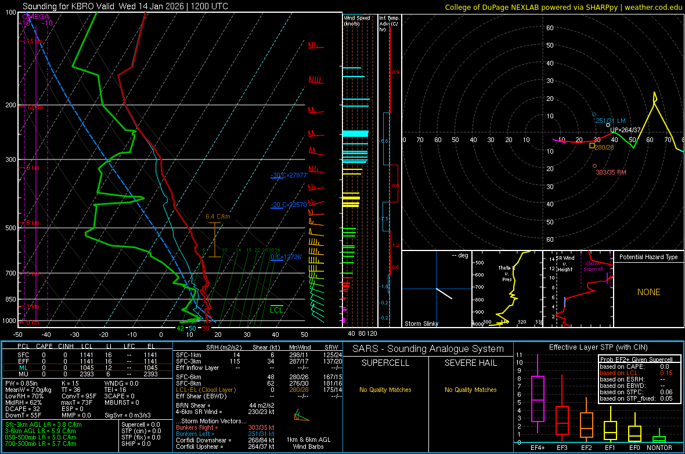Click the 0 C=12726' freezing level label
The image size is (685, 454).
(286, 257)
